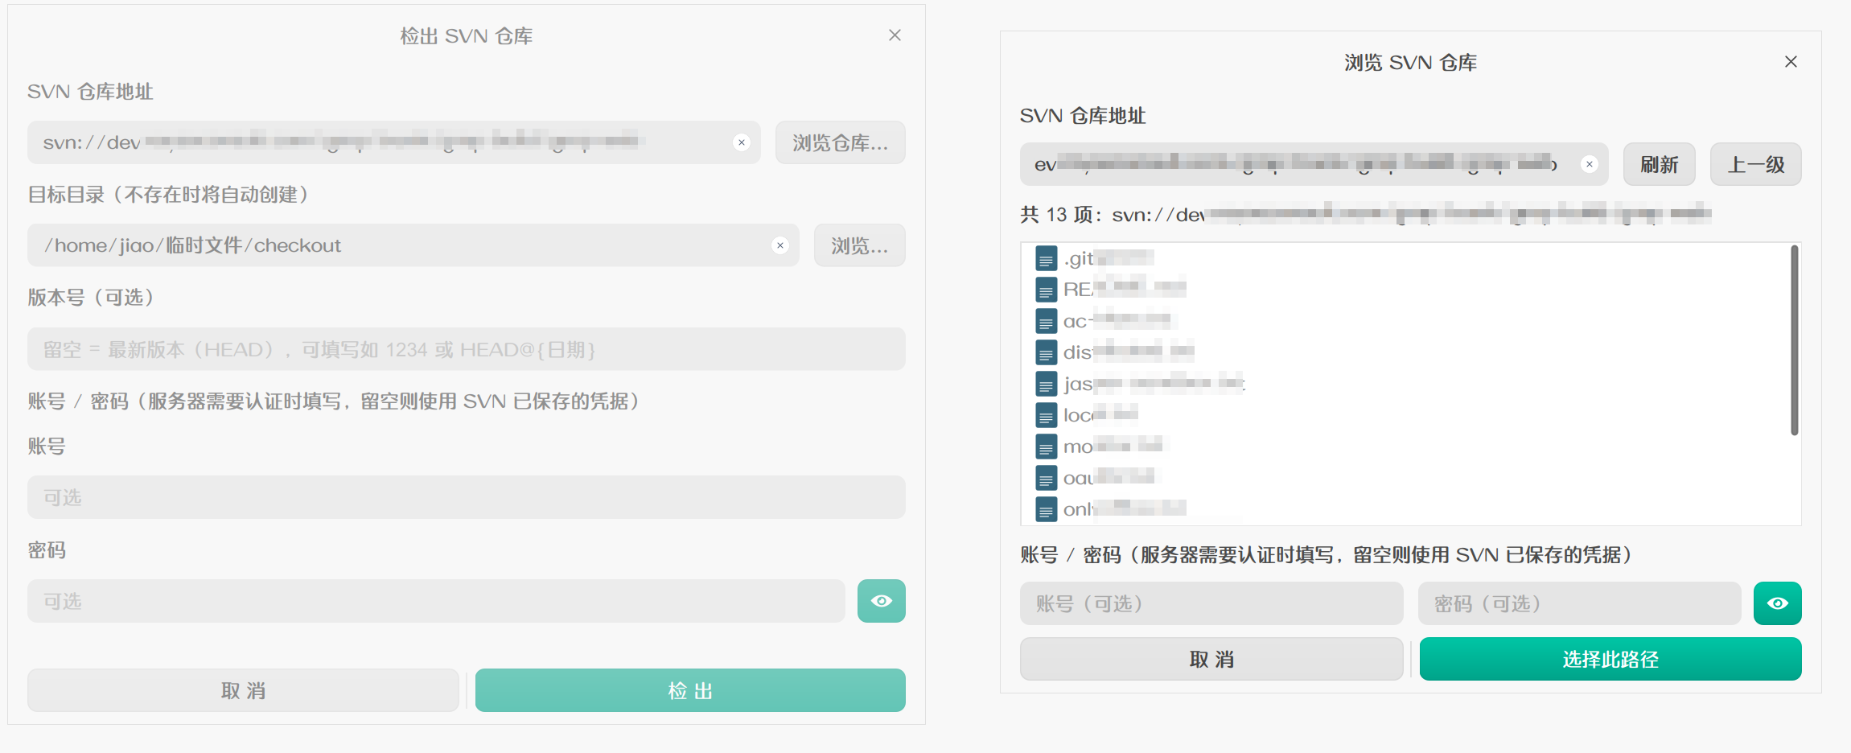Focus the SVN 仓库地址 field in checkout dialog
This screenshot has height=753, width=1851.
(394, 142)
